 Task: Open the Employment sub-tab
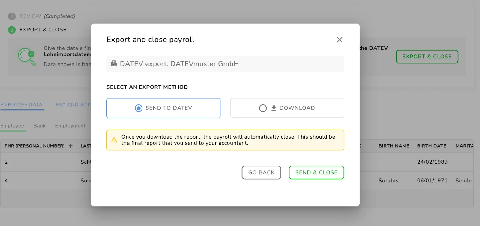[x=70, y=126]
